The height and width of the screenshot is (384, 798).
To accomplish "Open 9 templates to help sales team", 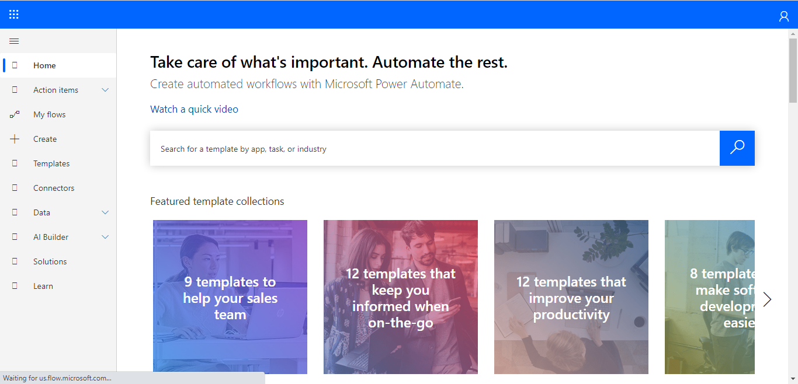I will pyautogui.click(x=230, y=297).
